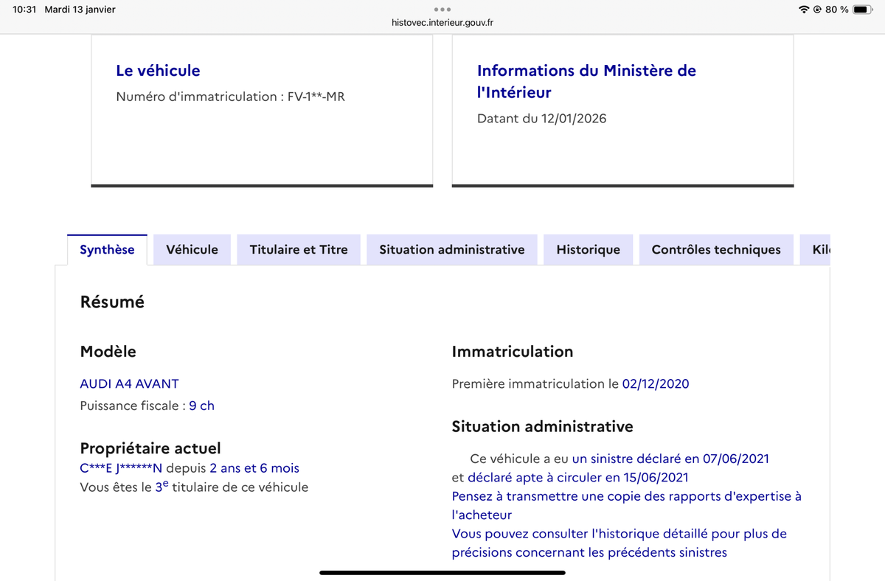Click the AUDI A4 AVANT model link
Screen dimensions: 885x581
[129, 383]
